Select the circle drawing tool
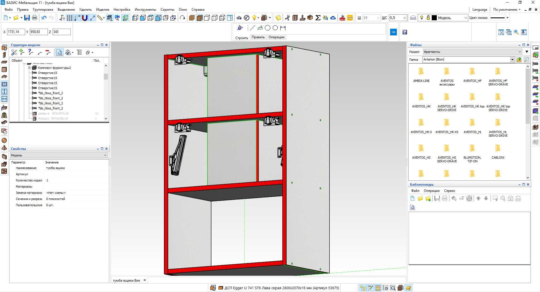The image size is (540, 292). pyautogui.click(x=267, y=28)
